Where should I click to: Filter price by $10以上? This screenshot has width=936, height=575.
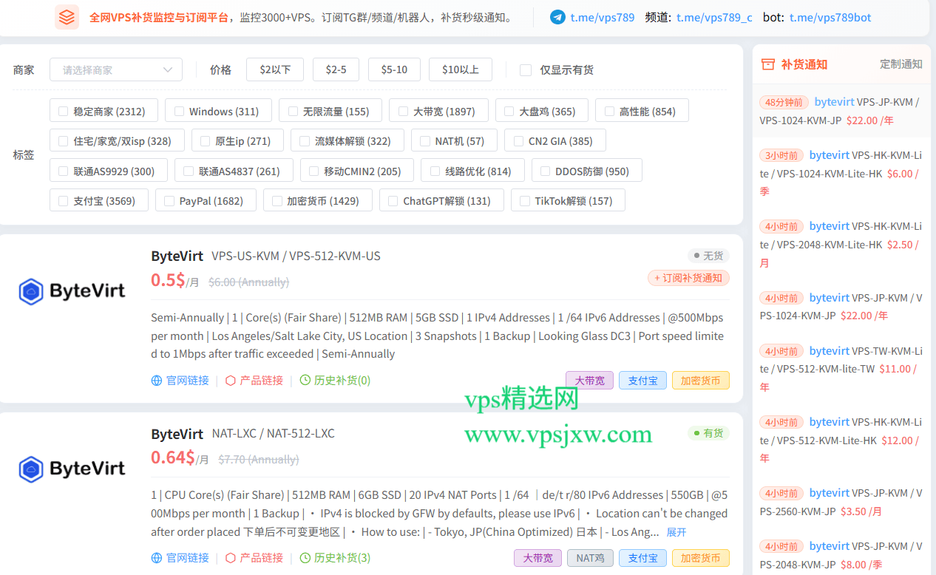461,70
